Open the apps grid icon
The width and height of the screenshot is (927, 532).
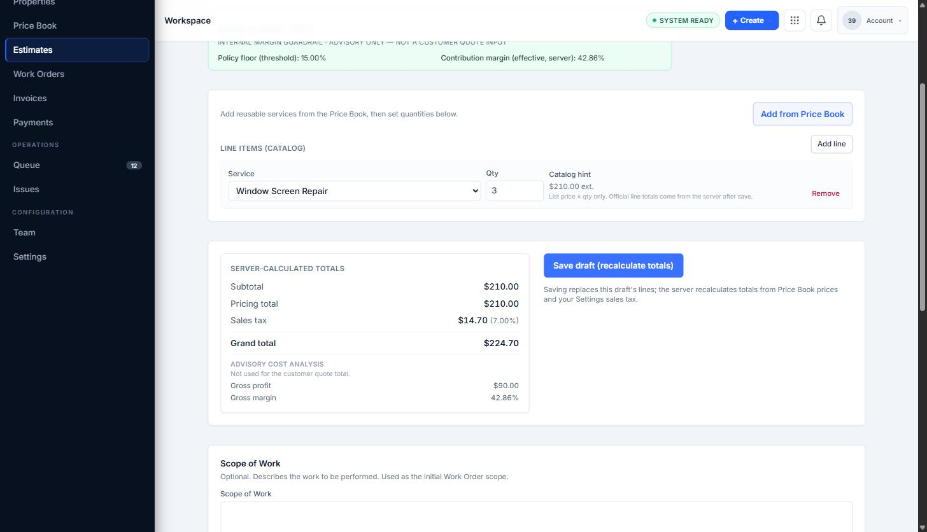[x=795, y=20]
